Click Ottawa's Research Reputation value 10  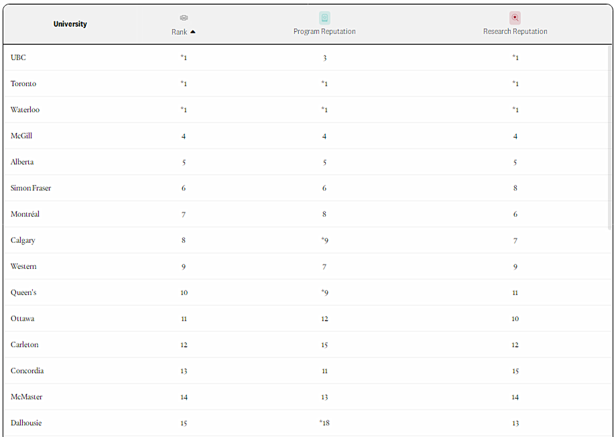[x=515, y=319]
